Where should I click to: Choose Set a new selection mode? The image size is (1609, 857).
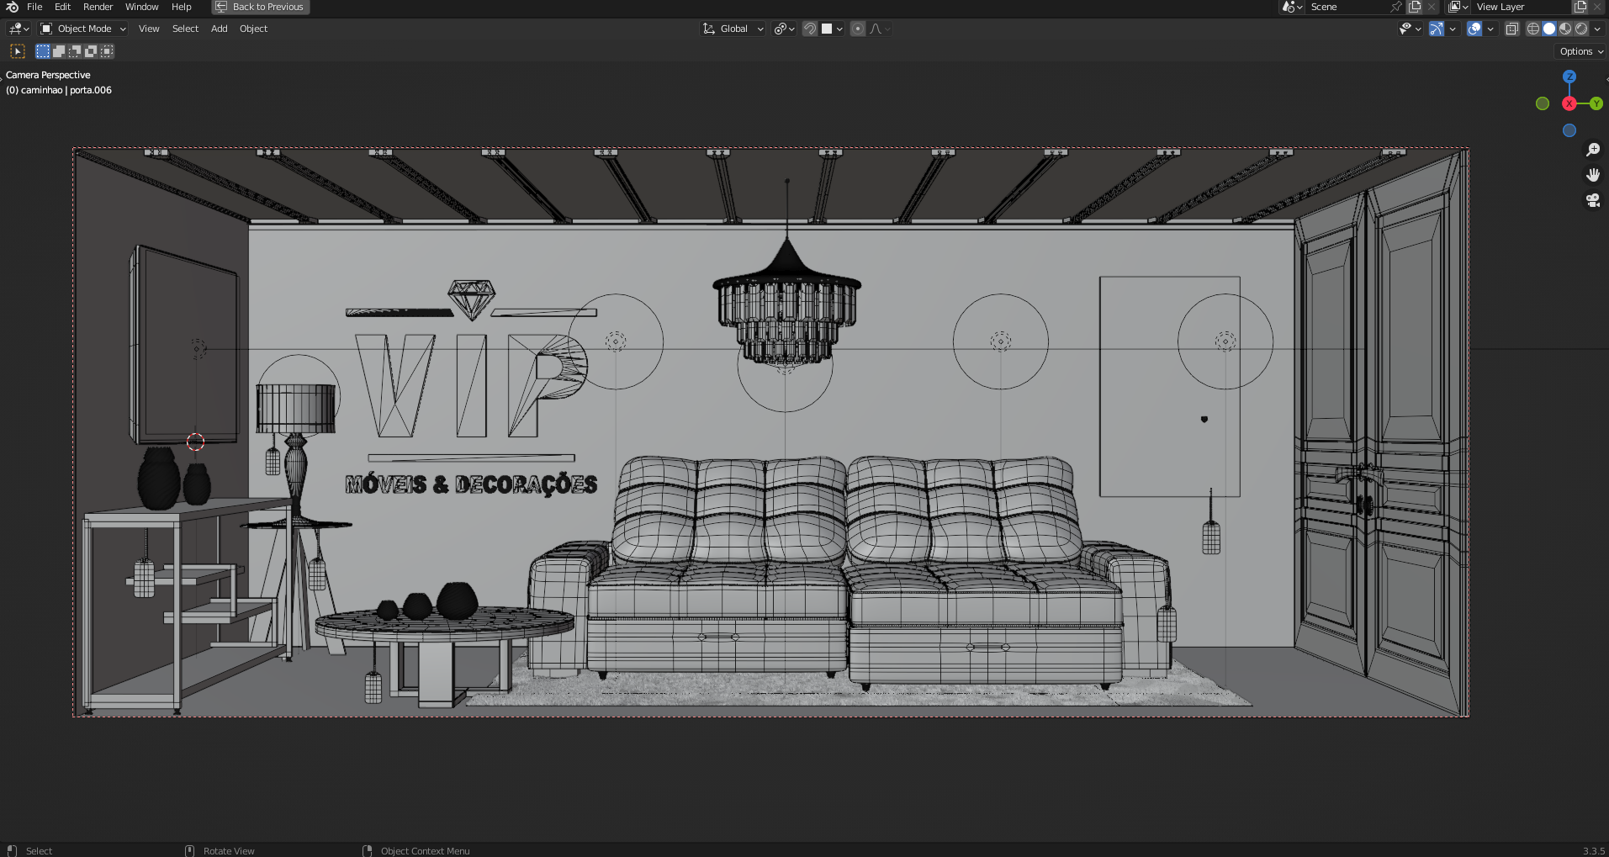click(x=43, y=51)
